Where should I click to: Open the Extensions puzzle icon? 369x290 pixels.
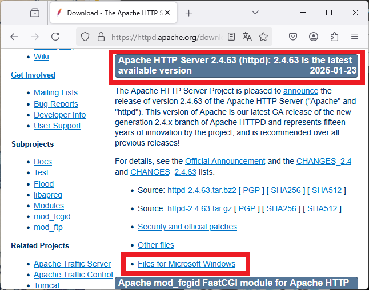[334, 37]
